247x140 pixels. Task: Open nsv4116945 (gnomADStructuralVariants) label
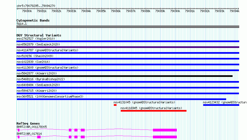(151, 108)
